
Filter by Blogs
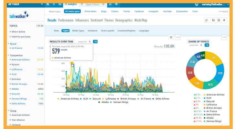pyautogui.click(x=103, y=11)
